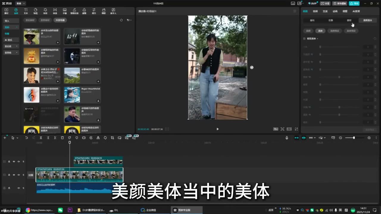Open the 数字人 digital human icon
Viewport: 381px width, 214px height.
(113, 11)
